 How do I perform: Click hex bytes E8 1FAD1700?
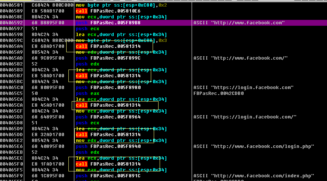(48, 164)
